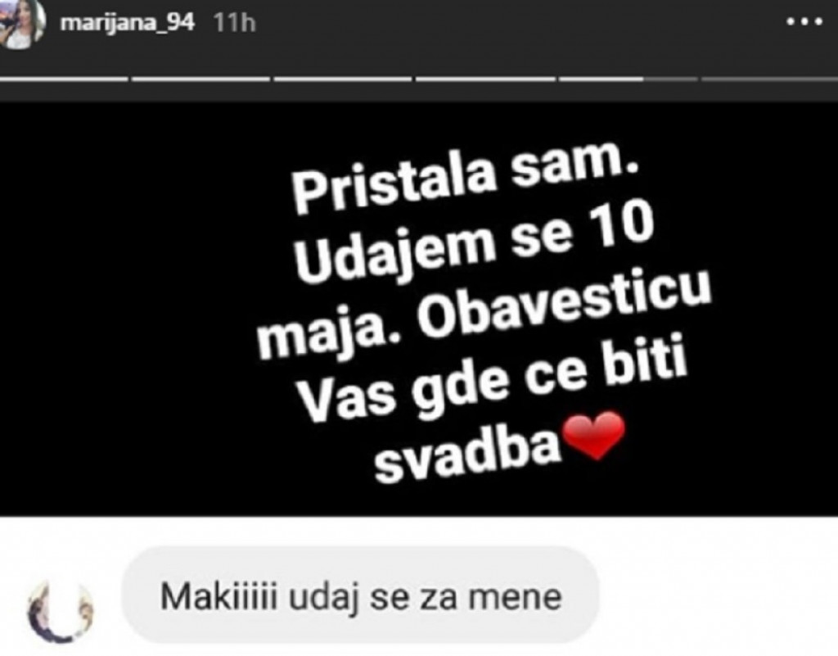Image resolution: width=838 pixels, height=656 pixels.
Task: Click the 11h story timestamp
Action: 233,23
